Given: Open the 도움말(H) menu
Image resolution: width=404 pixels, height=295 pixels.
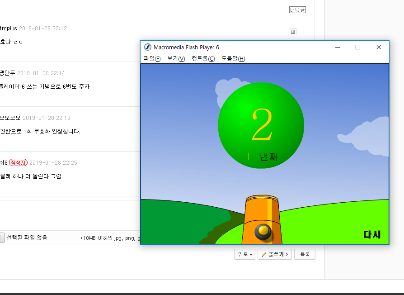Looking at the screenshot, I should point(233,59).
